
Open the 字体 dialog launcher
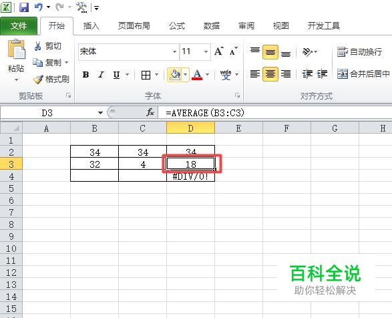coord(237,96)
